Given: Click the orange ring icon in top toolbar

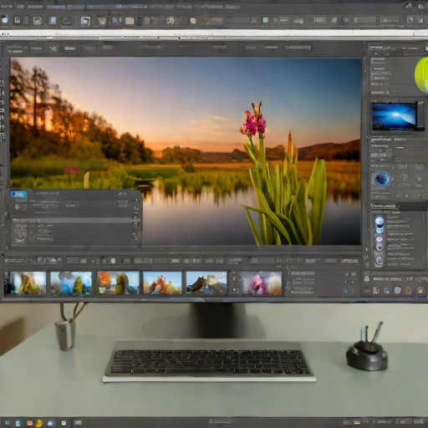Looking at the screenshot, I should 206,20.
